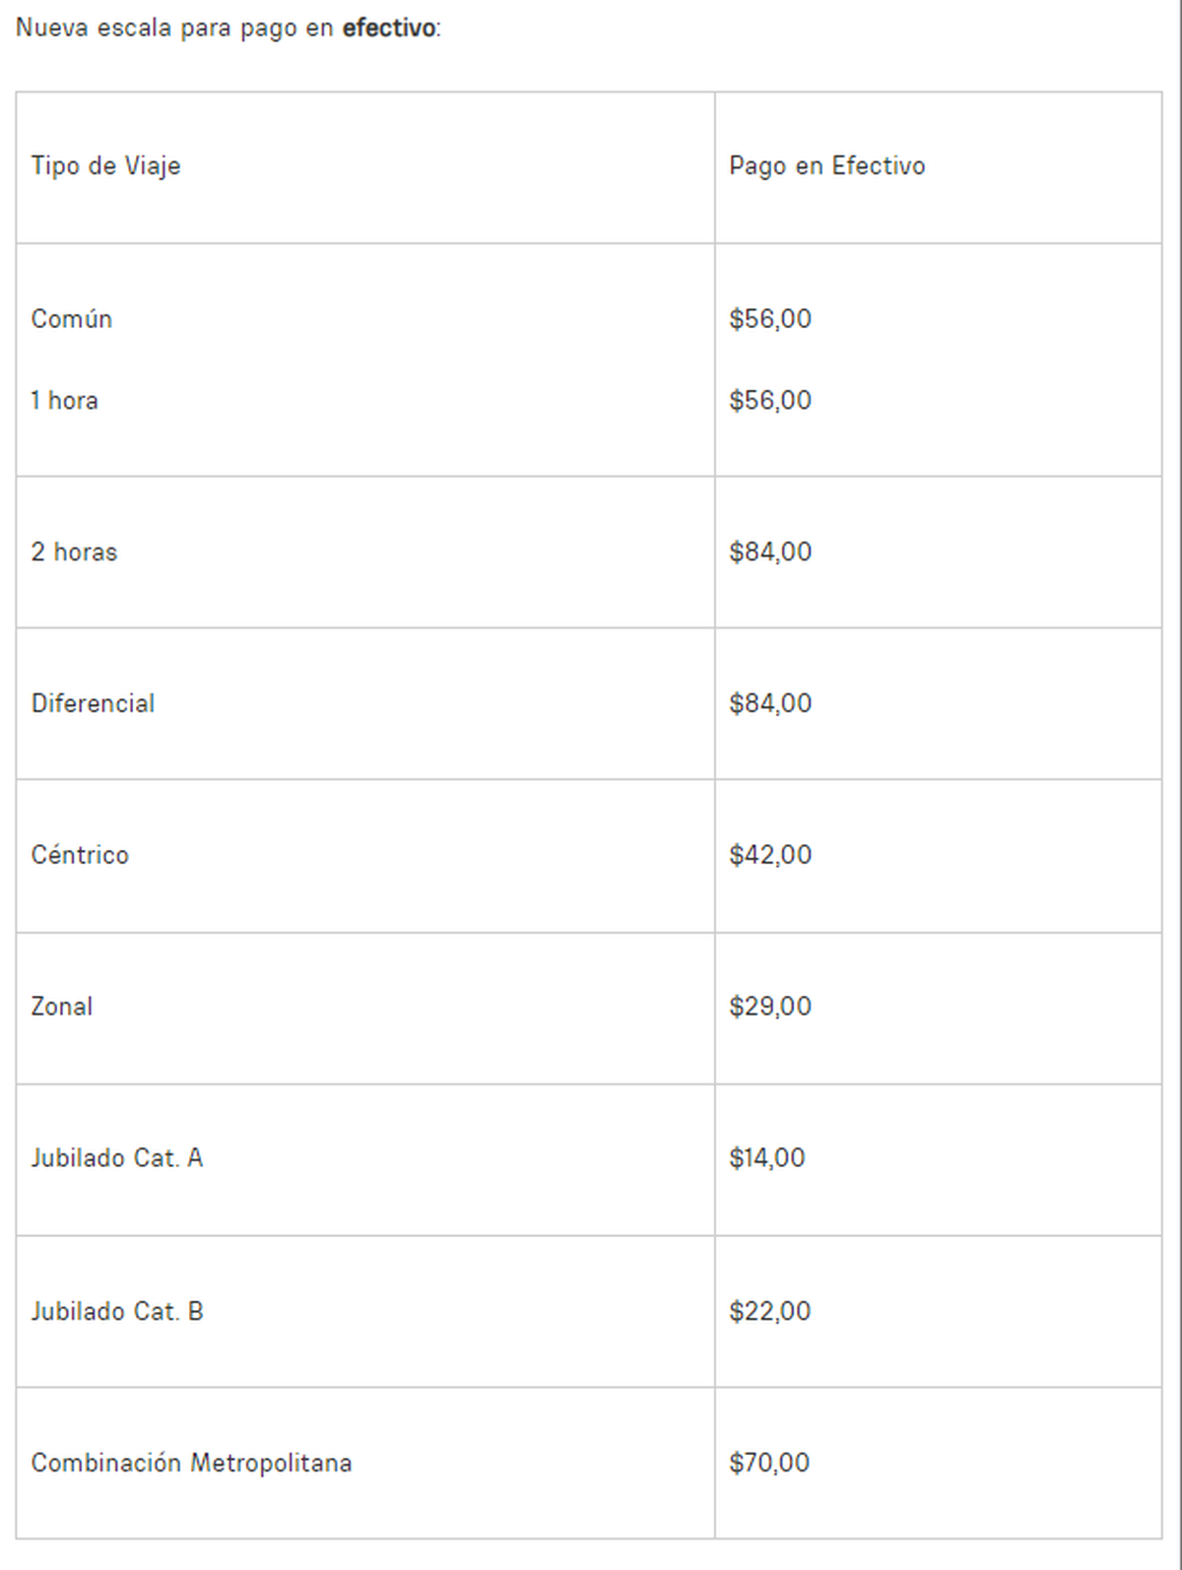Select the "1 hora" trip type text

pos(64,401)
